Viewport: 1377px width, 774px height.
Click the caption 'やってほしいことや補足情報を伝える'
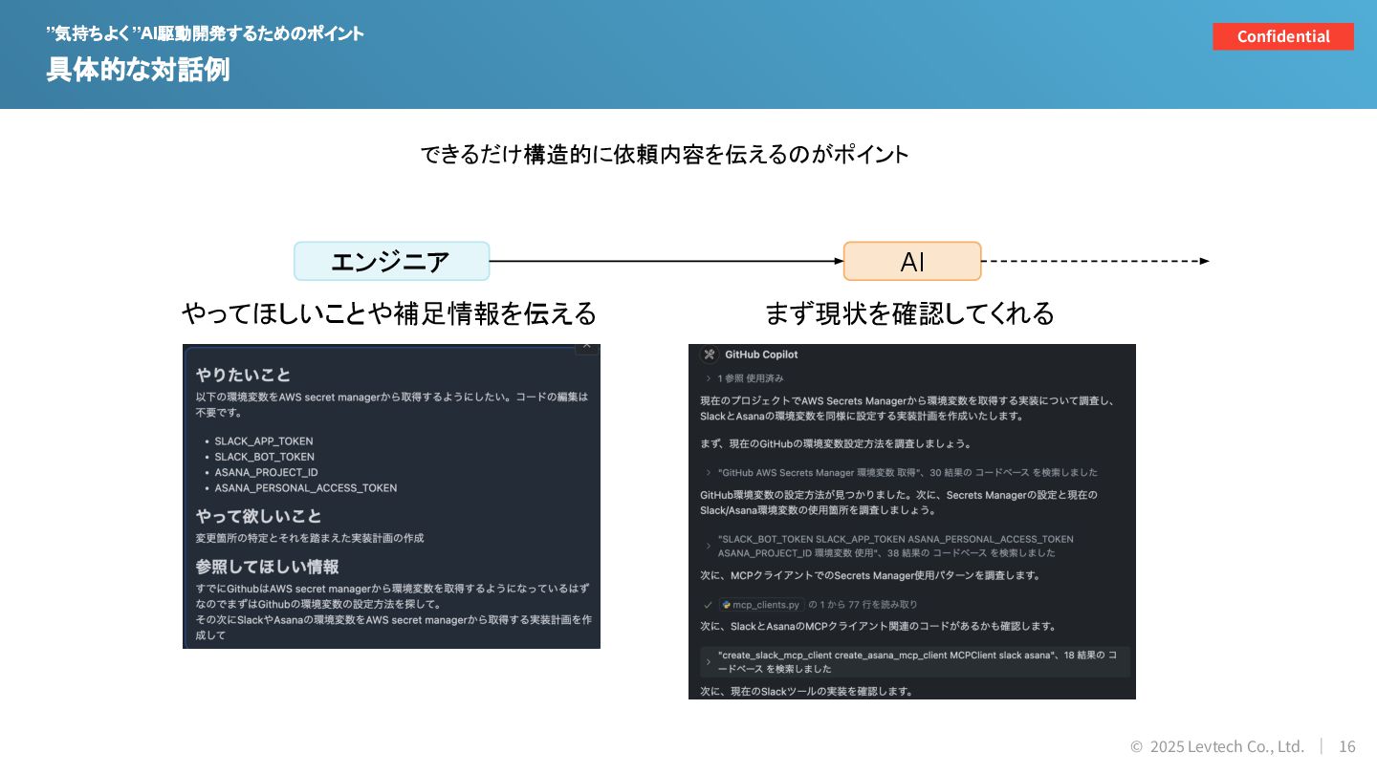[x=389, y=312]
